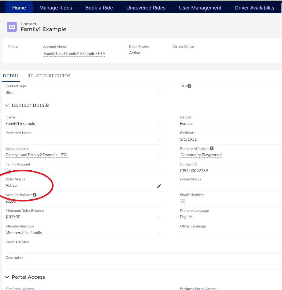282x290 pixels.
Task: Click info icon beside Primary Affiliation
Action: coord(212,149)
